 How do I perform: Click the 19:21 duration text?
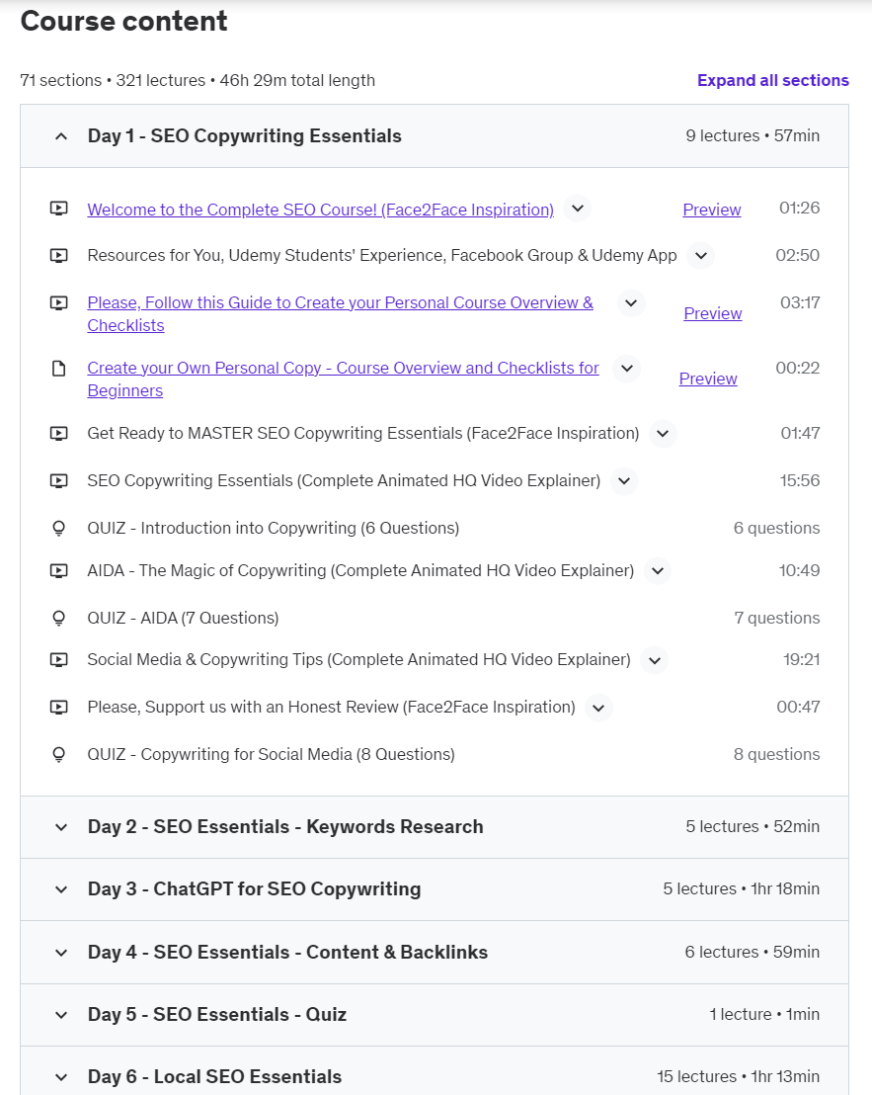coord(801,659)
